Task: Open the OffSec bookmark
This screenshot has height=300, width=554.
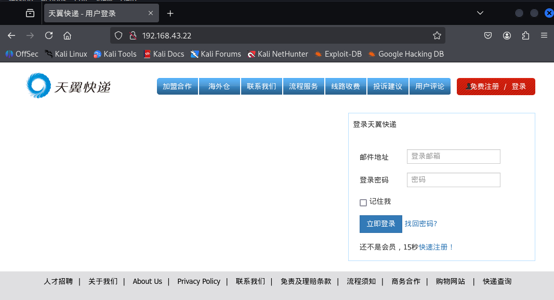Action: 22,54
